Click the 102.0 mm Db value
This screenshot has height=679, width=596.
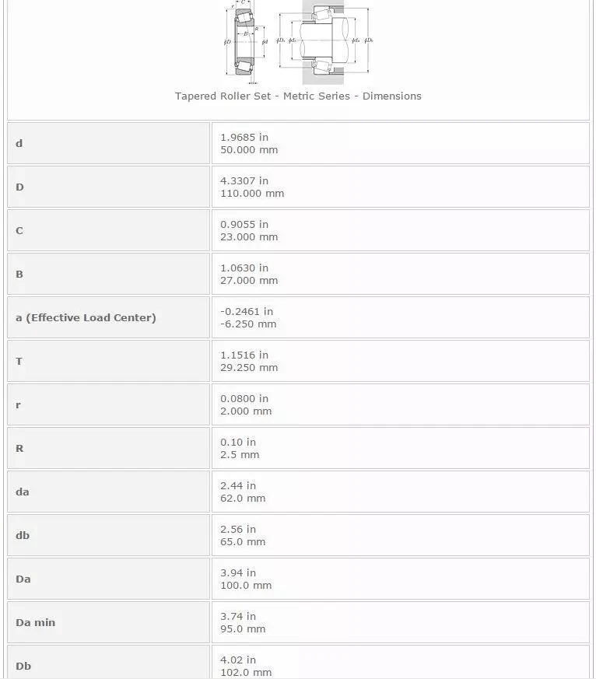pyautogui.click(x=246, y=673)
